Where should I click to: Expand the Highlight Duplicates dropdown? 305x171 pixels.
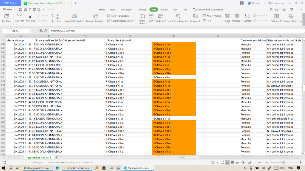(84, 21)
